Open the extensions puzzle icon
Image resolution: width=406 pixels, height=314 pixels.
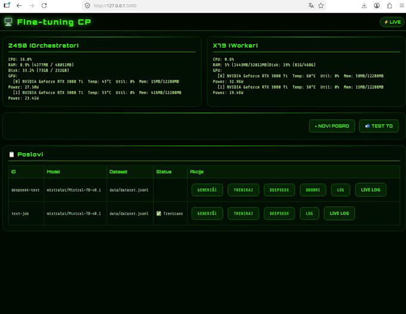(389, 5)
